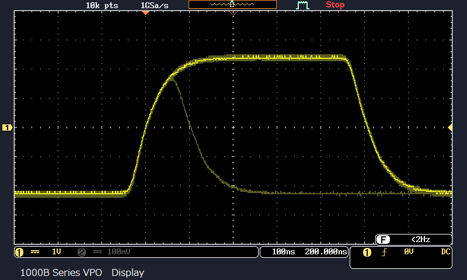Image resolution: width=467 pixels, height=280 pixels.
Task: Click the channel 2 DC coupling symbol
Action: tap(97, 252)
